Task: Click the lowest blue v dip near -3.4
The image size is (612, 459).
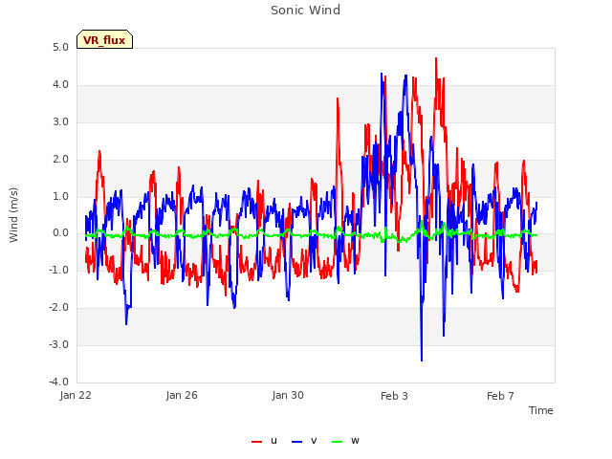Action: 422,360
